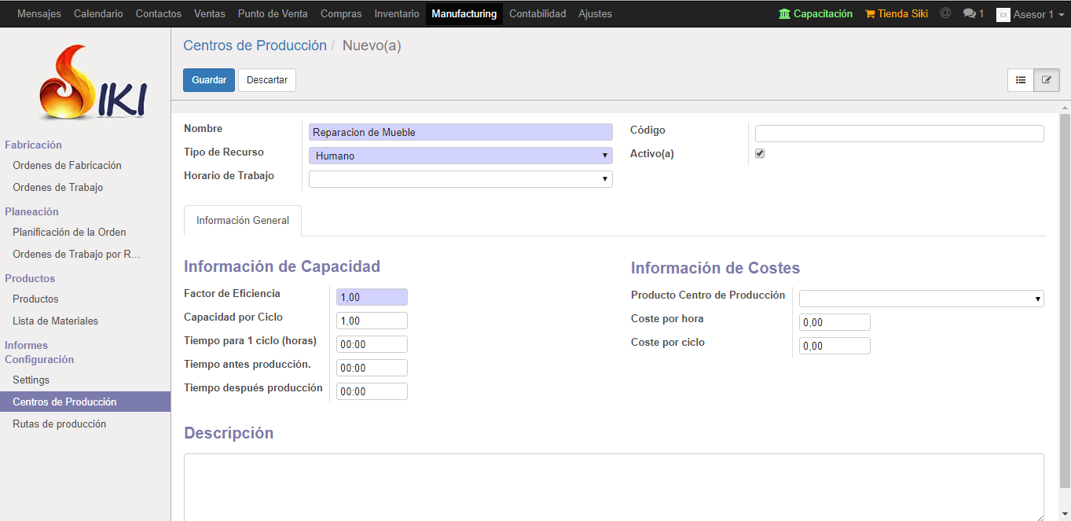Click the Asesor 1 user avatar
Screen dimensions: 1071x521
(1003, 14)
